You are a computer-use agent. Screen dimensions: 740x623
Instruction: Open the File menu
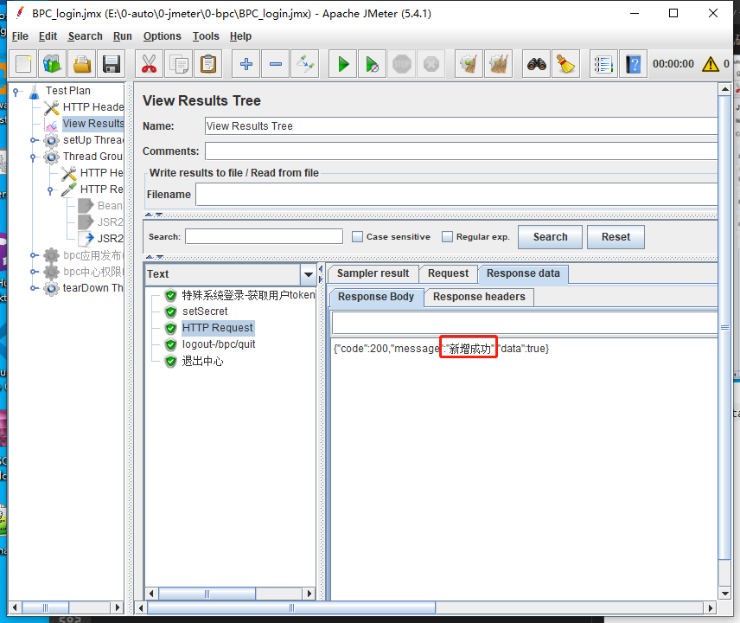(20, 36)
